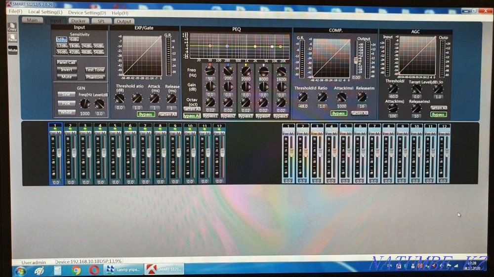Screen dimensions: 494x277
Task: Open Google Chrome from the taskbar
Action: click(x=76, y=270)
